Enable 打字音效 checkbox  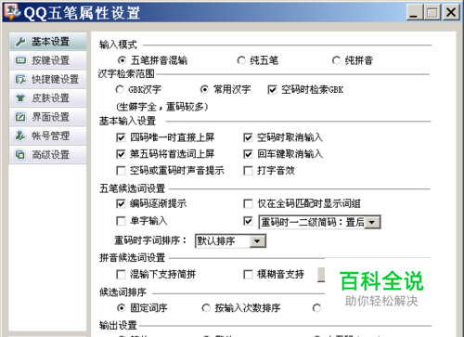tap(248, 171)
